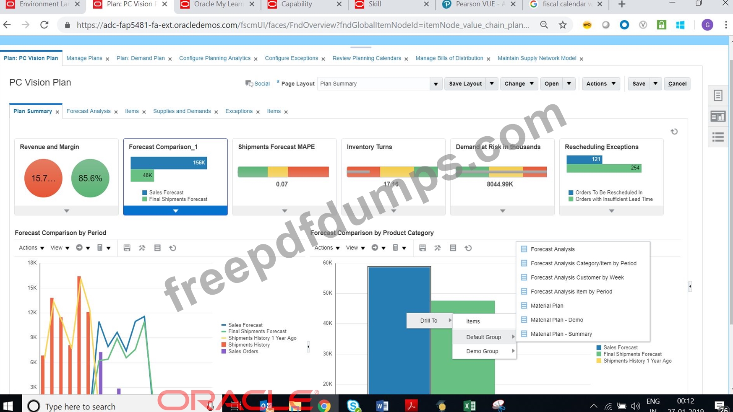Close the Configure Exceptions tab

click(323, 59)
